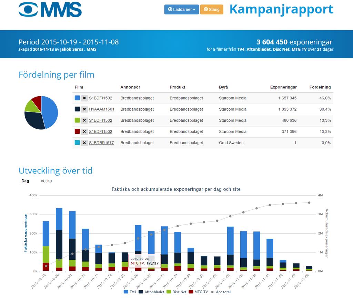Click the blue TV4 bar segment for 2015-10-20
Viewport: 353px width, 298px height.
pyautogui.click(x=59, y=219)
